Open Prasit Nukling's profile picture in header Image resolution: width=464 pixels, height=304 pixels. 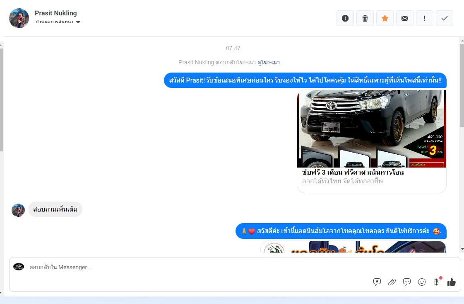tap(19, 18)
